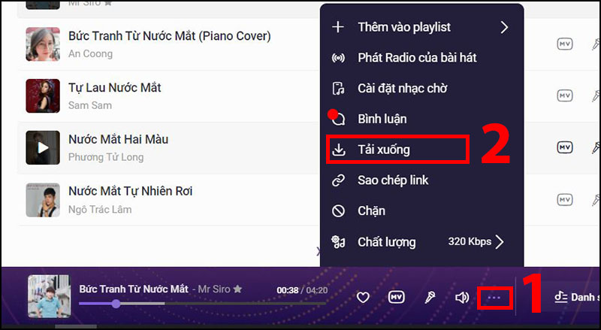
Task: Click the radio wave icon beside Phát Radio
Action: click(339, 58)
